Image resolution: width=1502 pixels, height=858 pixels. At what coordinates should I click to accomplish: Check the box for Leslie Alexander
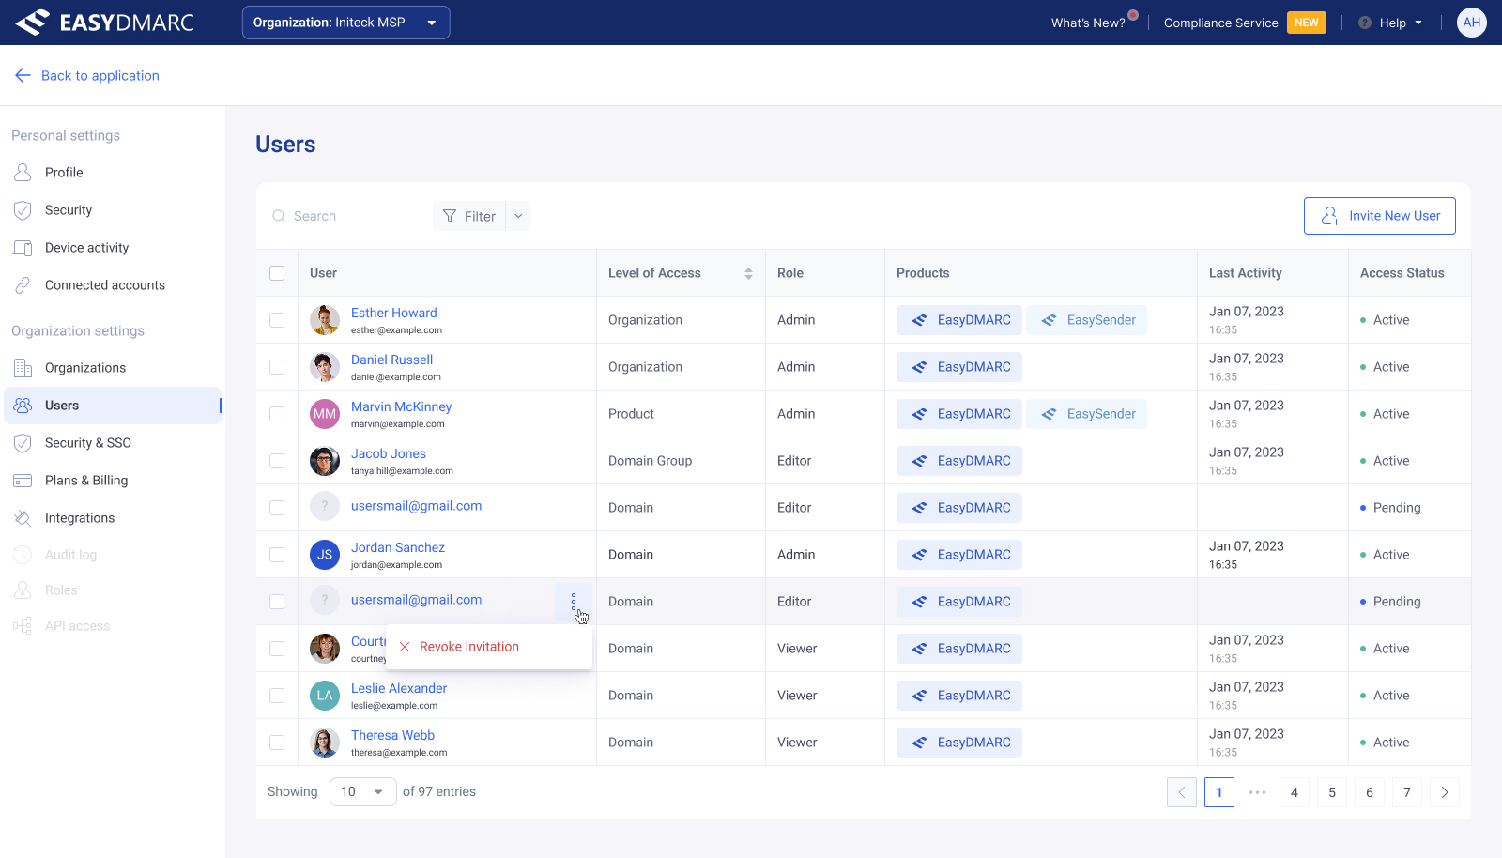coord(277,696)
